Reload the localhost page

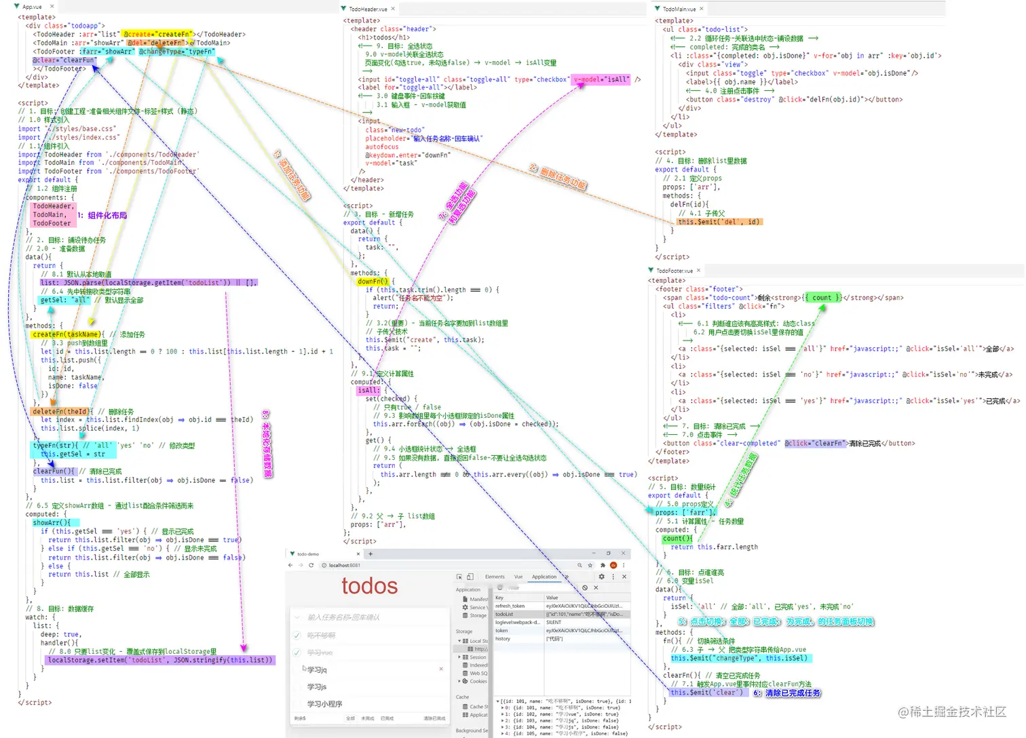click(311, 565)
